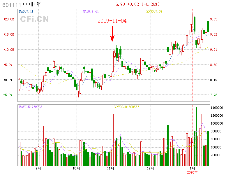Select the stock name 中国国航

click(x=32, y=4)
